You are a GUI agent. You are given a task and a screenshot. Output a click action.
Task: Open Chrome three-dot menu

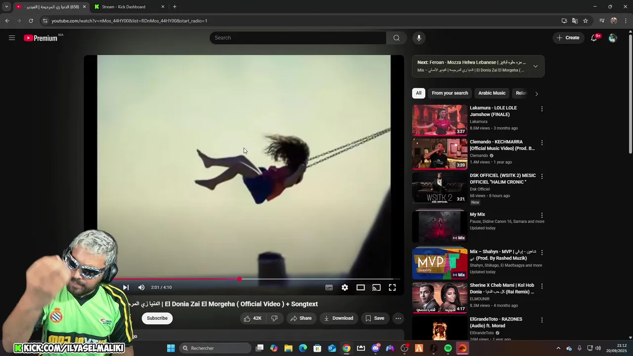pos(626,21)
